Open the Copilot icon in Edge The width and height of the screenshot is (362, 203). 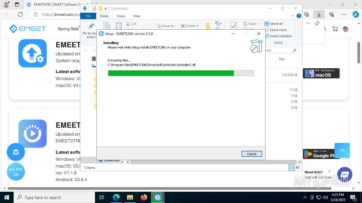[x=355, y=14]
